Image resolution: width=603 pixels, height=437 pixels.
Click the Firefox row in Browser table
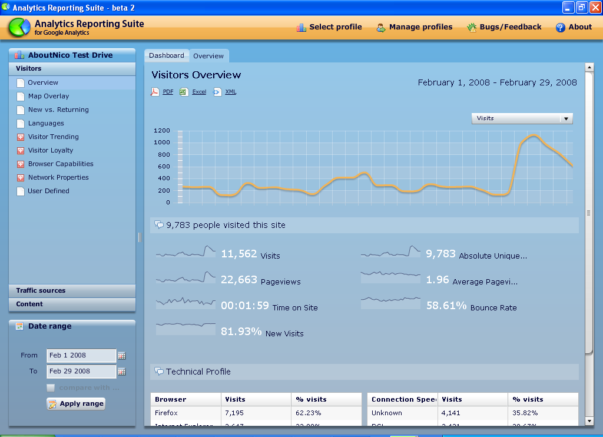[256, 413]
